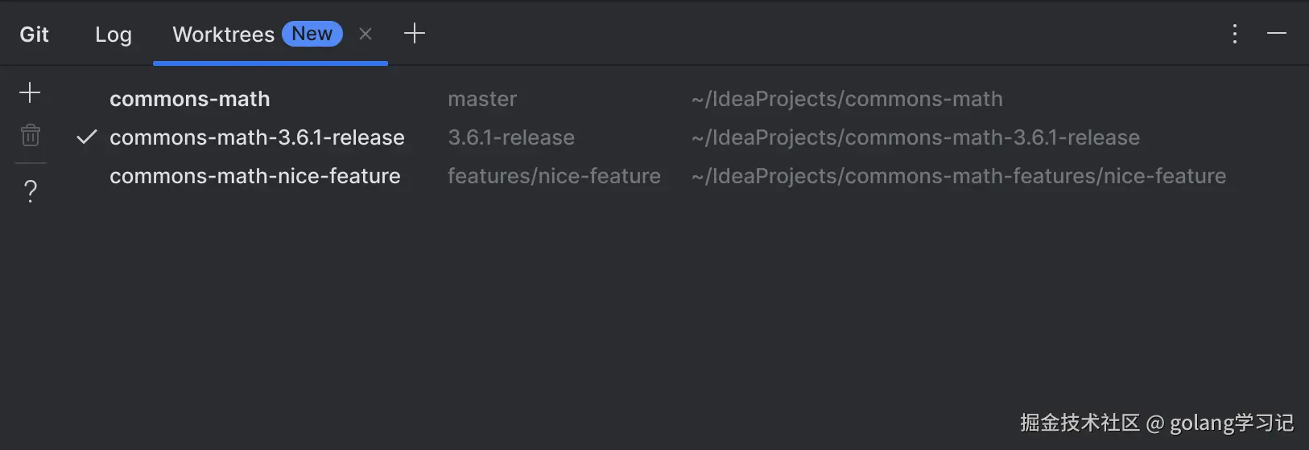Click the New badge on the Worktrees tab
This screenshot has width=1309, height=450.
pos(312,34)
